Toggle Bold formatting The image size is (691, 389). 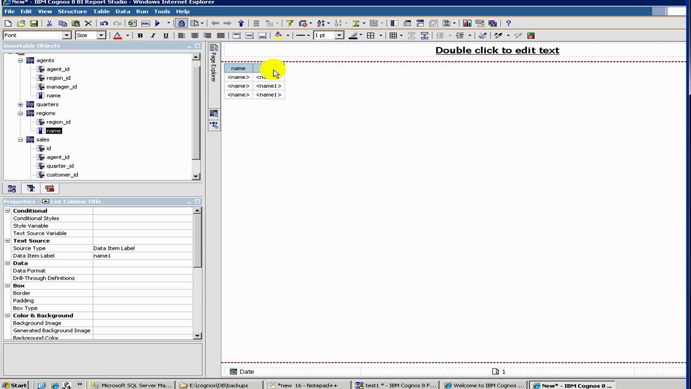coord(140,36)
